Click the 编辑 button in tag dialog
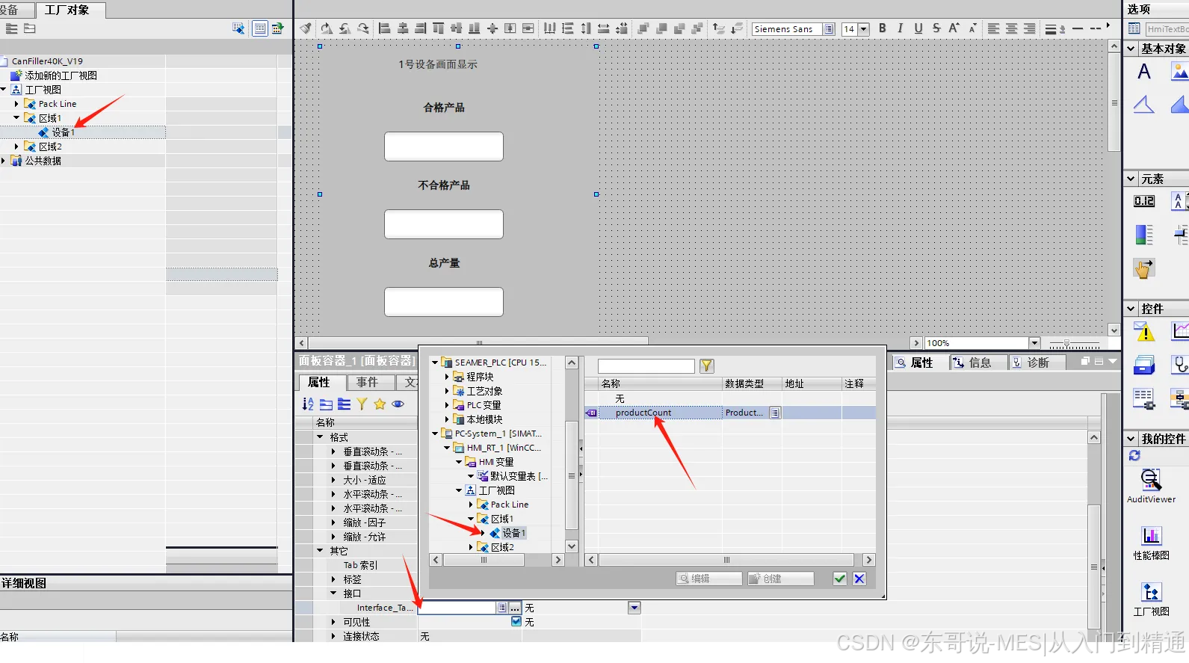This screenshot has height=663, width=1189. tap(709, 579)
